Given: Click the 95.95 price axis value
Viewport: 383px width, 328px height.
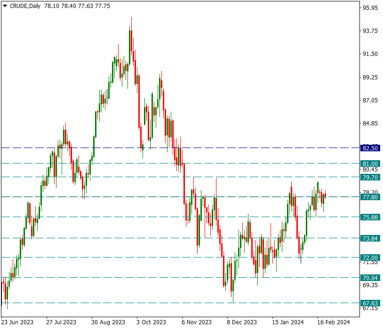Looking at the screenshot, I should coord(370,8).
